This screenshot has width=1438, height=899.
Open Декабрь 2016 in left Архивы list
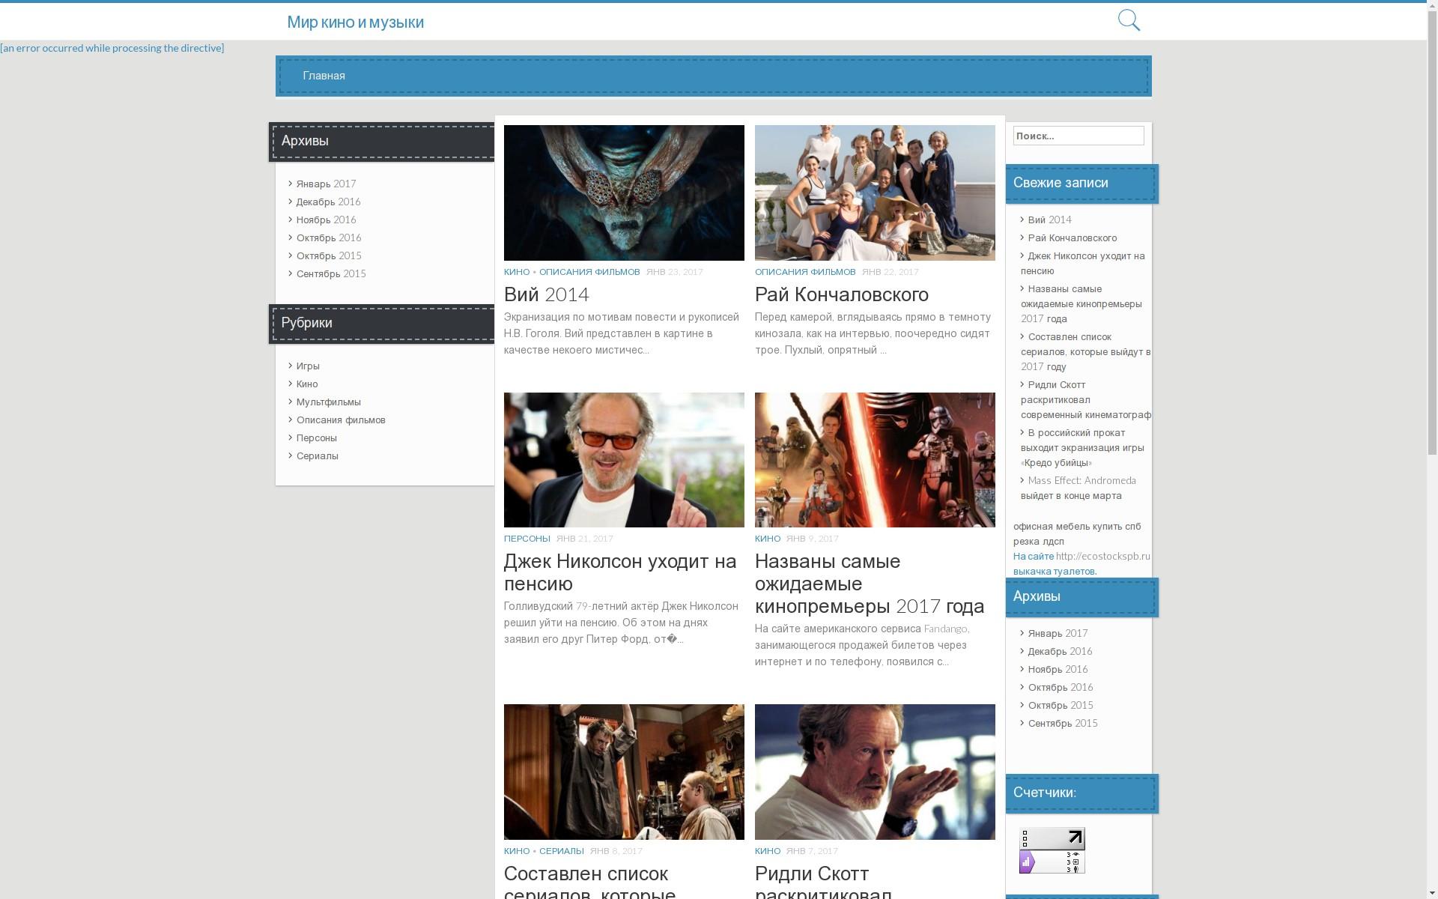pyautogui.click(x=328, y=202)
